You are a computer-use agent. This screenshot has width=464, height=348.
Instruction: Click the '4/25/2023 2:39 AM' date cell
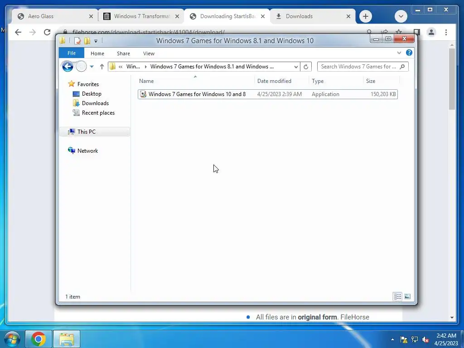(279, 94)
